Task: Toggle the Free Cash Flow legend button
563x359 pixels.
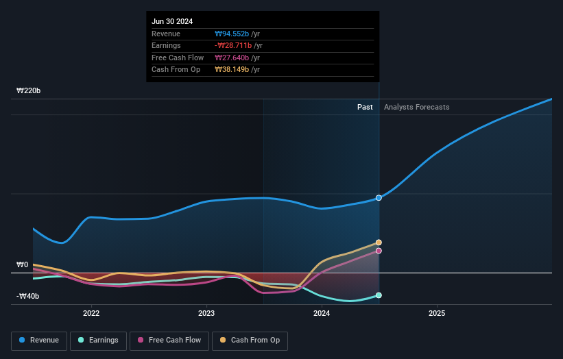Action: [x=169, y=341]
